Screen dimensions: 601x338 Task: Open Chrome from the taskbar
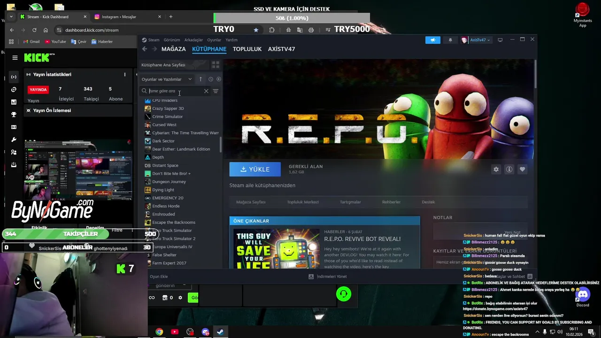coord(160,332)
